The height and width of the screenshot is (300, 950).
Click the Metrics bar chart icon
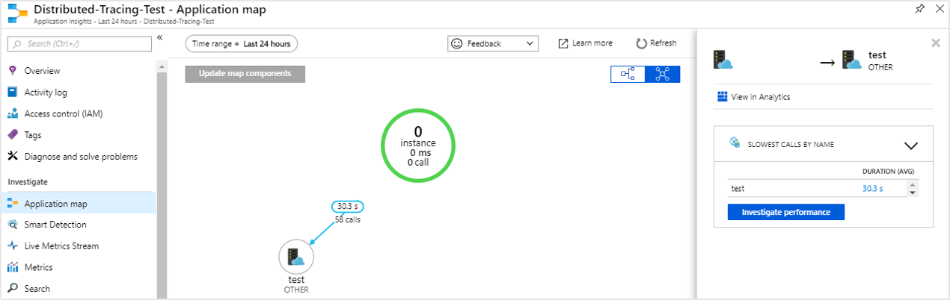click(12, 267)
